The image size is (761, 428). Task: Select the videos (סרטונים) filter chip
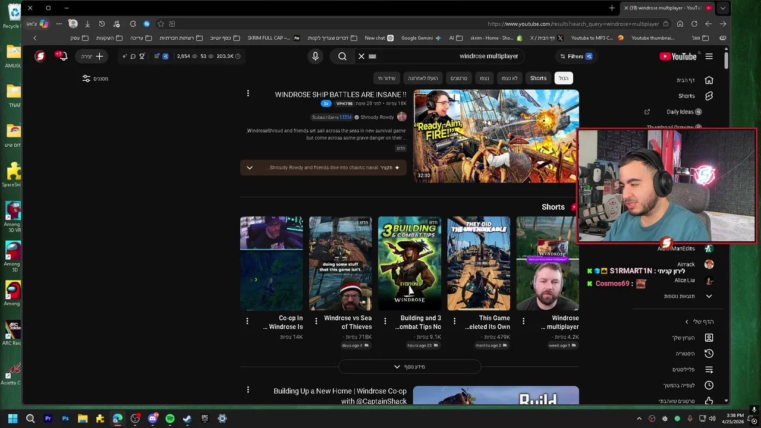point(458,78)
